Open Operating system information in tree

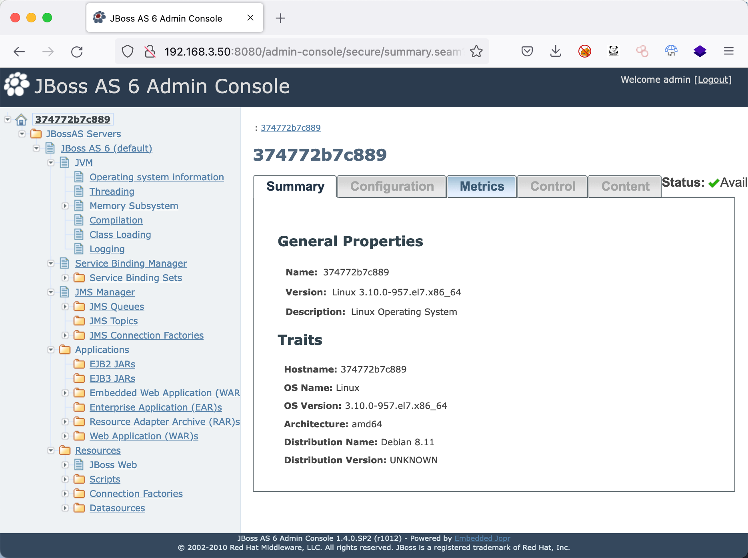pyautogui.click(x=156, y=177)
